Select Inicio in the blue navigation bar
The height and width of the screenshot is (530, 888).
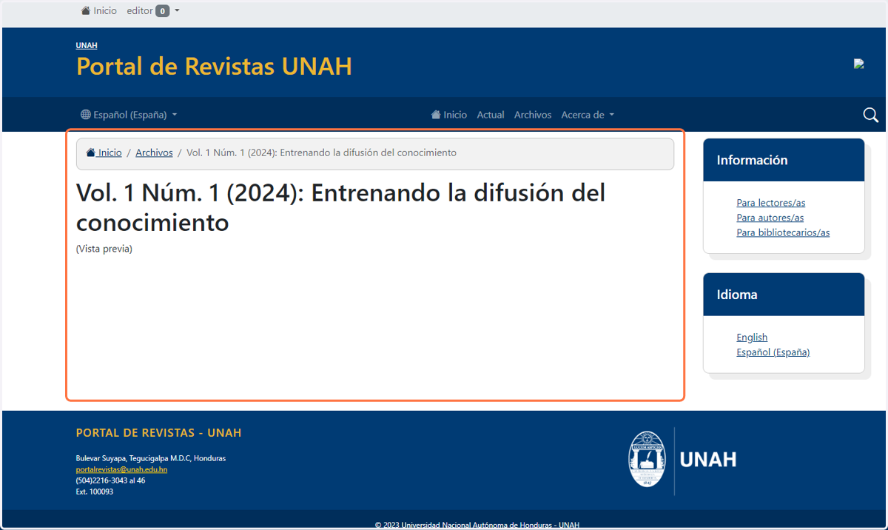click(449, 115)
